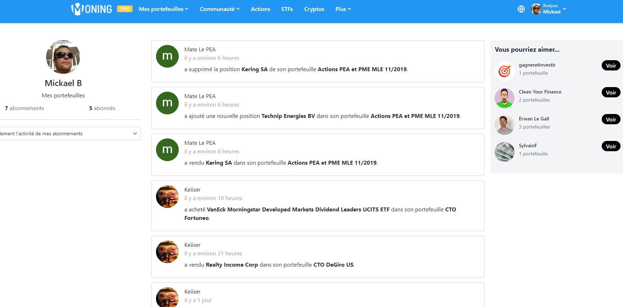Open VanEck Morningstar Developed Markets ETF link

pyautogui.click(x=298, y=209)
